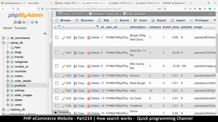Expand the brands table node
This screenshot has width=218, height=122.
8,57
